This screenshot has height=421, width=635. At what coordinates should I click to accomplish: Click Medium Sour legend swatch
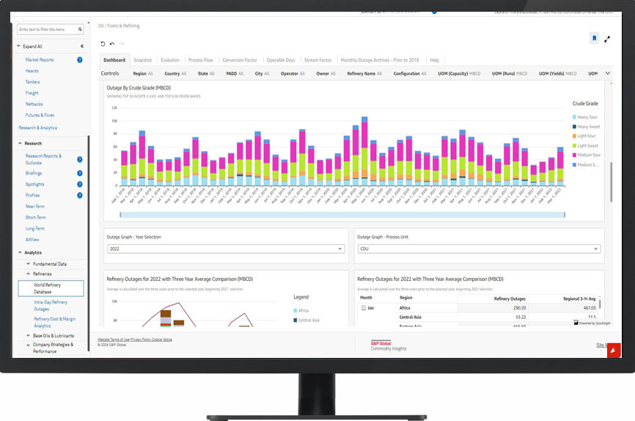pyautogui.click(x=574, y=155)
